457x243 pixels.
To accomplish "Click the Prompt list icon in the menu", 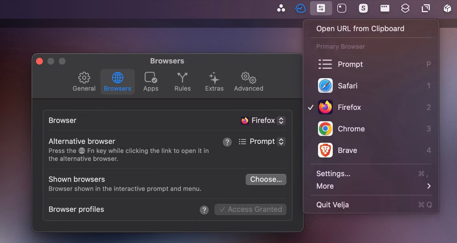I will coord(325,64).
